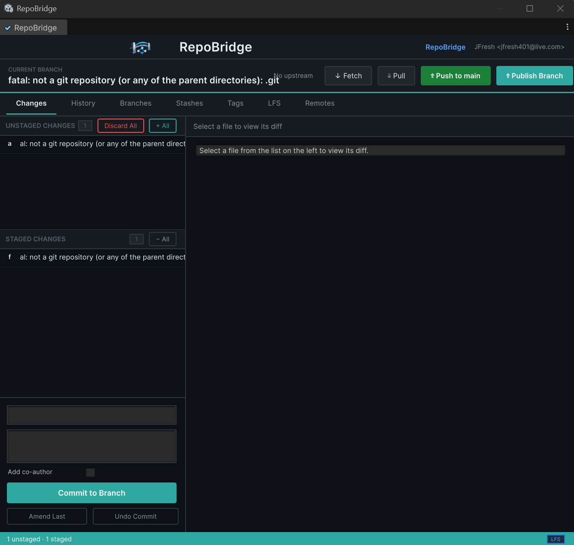The image size is (574, 545).
Task: Maximize the RepoBridge window
Action: (x=530, y=9)
